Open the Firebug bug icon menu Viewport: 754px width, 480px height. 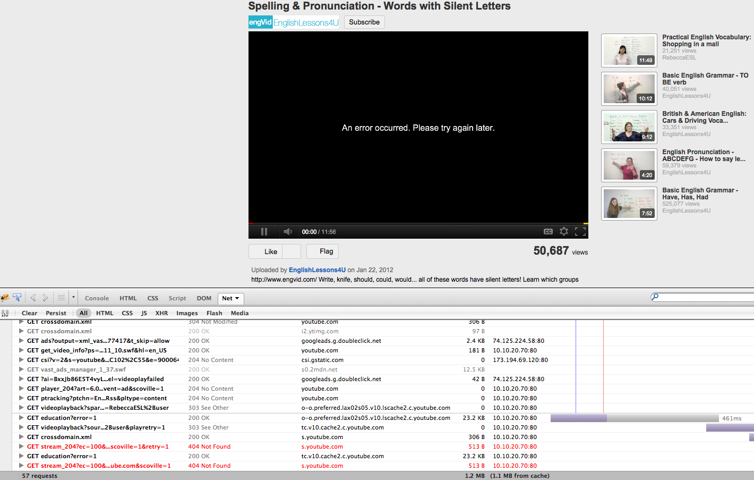pyautogui.click(x=5, y=298)
